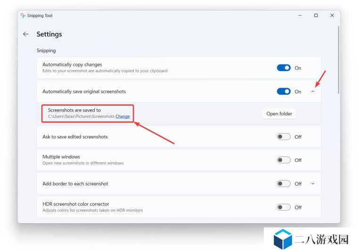
Task: Maximize the Snipping Tool window
Action: click(x=316, y=15)
